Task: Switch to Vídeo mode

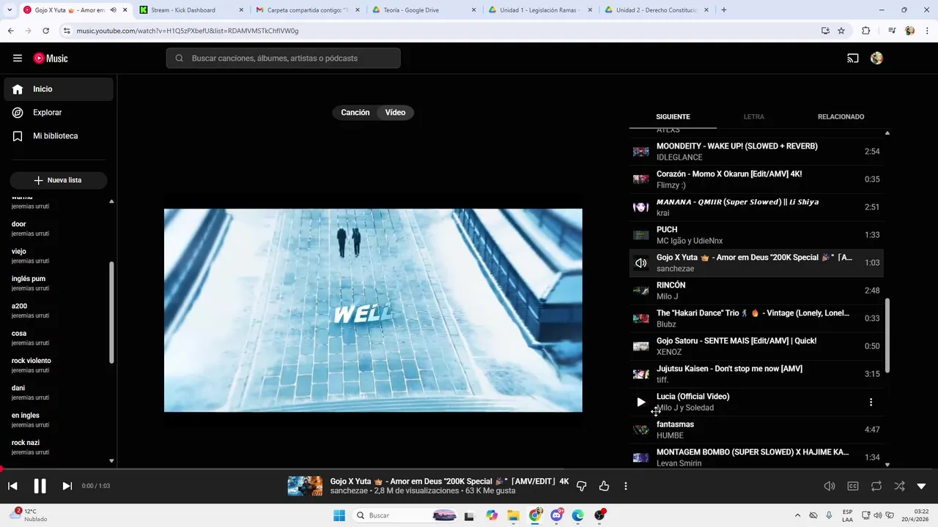Action: pos(395,113)
